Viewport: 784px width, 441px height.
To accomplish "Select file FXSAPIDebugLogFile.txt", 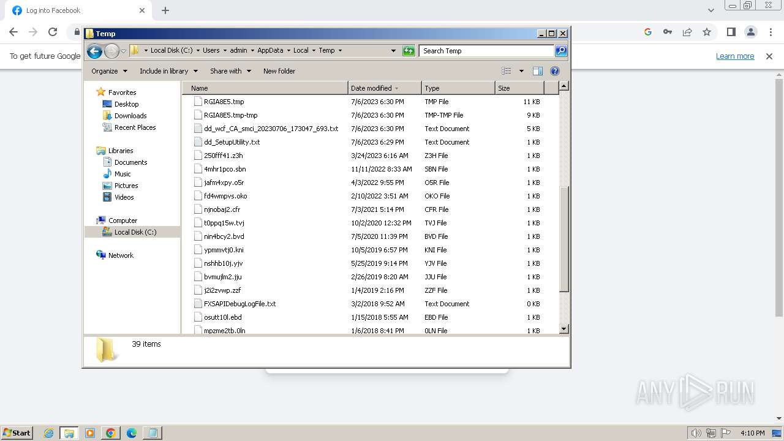I will coord(239,304).
